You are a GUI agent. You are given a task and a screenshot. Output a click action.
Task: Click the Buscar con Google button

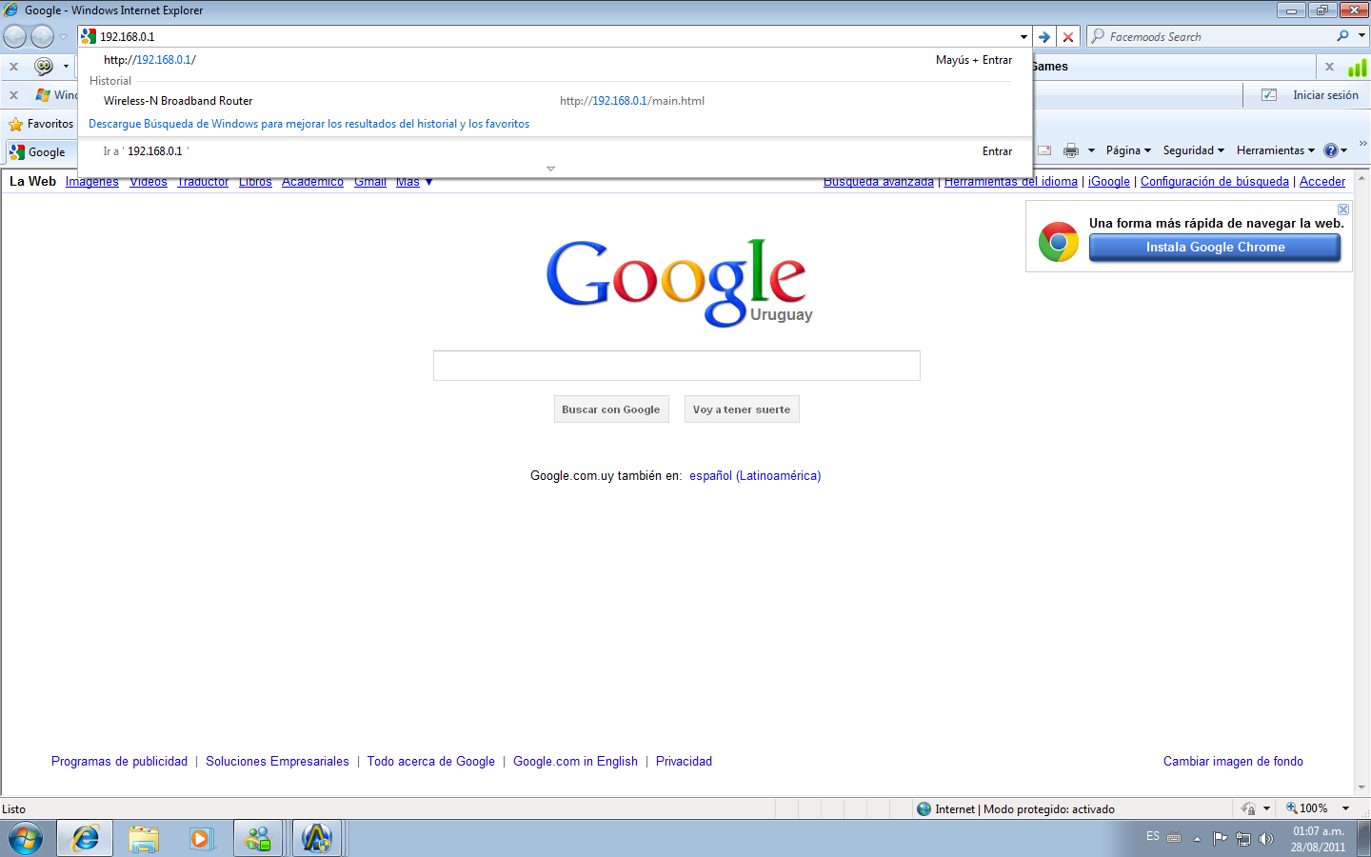611,409
